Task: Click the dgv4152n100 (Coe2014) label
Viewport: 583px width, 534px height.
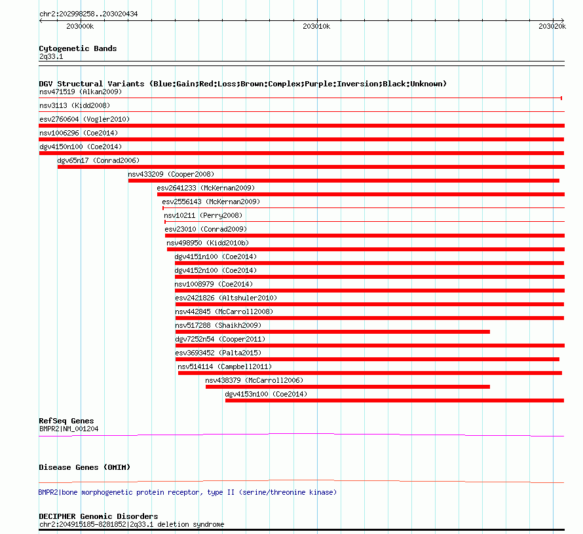Action: click(x=216, y=270)
